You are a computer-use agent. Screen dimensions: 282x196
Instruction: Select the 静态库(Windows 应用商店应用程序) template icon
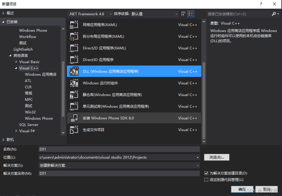74,95
